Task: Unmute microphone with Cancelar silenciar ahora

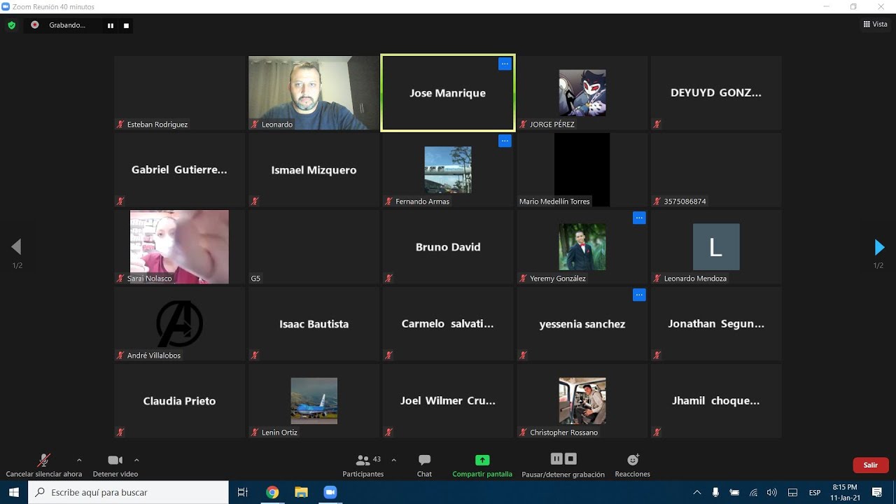Action: [43, 465]
